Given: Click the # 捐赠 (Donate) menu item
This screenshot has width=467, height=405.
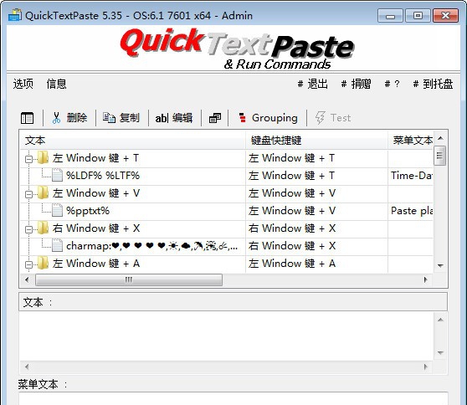Looking at the screenshot, I should pyautogui.click(x=357, y=84).
